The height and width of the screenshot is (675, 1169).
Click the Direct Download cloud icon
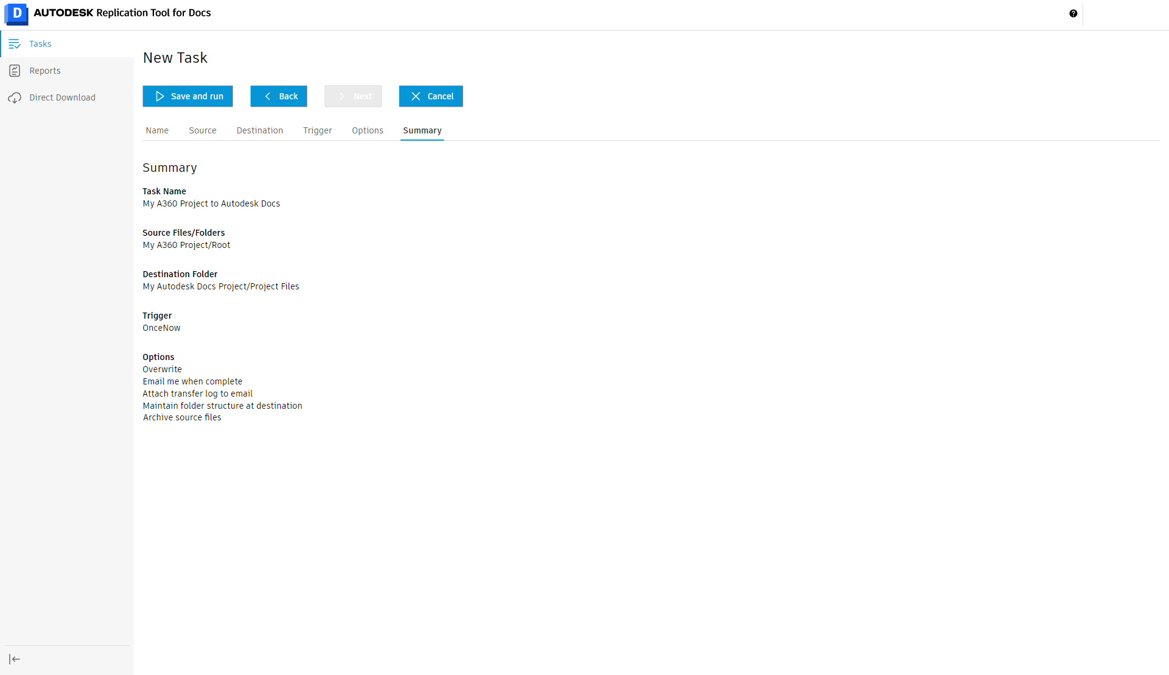[x=15, y=97]
